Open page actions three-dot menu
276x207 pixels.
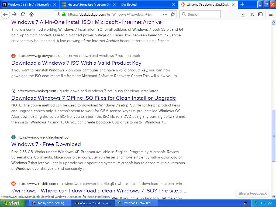[x=165, y=14]
